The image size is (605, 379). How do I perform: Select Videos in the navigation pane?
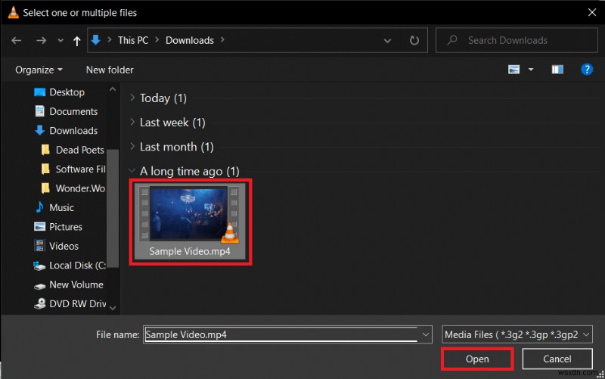(x=64, y=246)
